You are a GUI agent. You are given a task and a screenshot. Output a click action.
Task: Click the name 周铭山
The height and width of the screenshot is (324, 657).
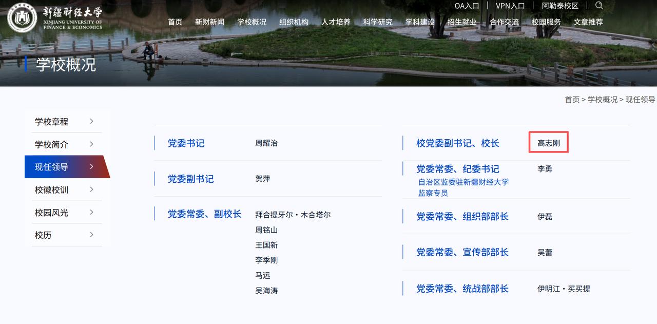(266, 230)
